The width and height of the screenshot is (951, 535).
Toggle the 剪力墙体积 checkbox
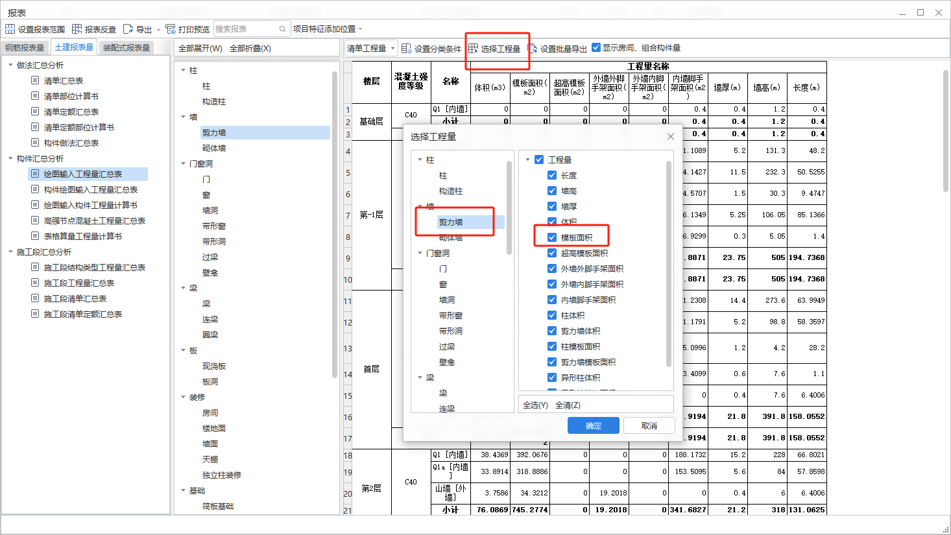[x=552, y=331]
